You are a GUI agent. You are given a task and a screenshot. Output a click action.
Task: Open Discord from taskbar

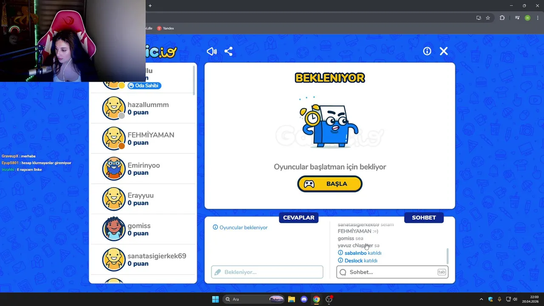(x=304, y=299)
